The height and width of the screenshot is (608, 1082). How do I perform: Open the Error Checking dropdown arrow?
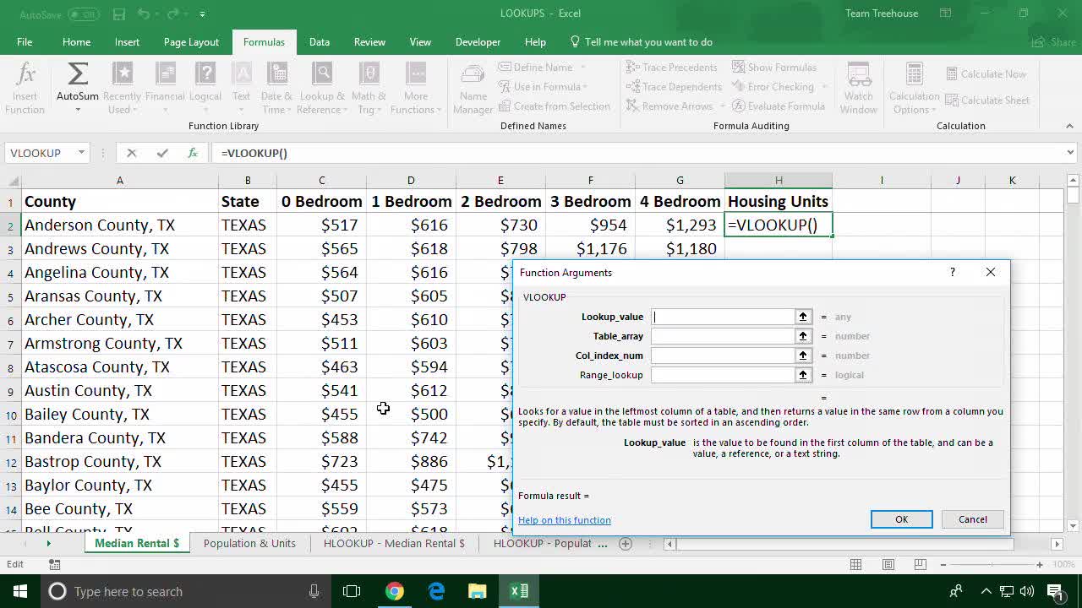825,87
